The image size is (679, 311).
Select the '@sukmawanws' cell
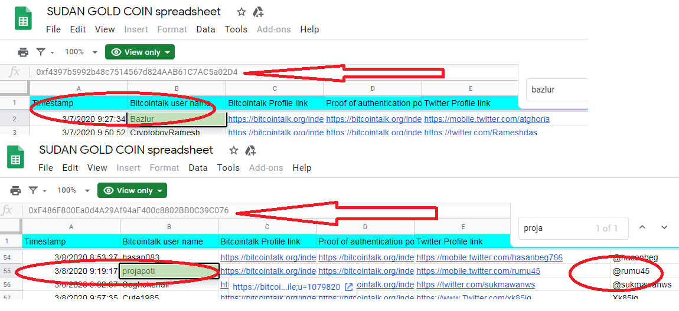(x=644, y=284)
